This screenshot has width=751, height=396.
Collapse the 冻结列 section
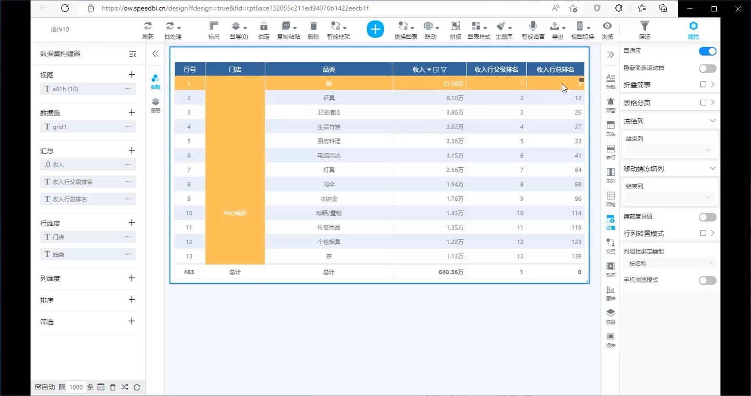tap(712, 121)
